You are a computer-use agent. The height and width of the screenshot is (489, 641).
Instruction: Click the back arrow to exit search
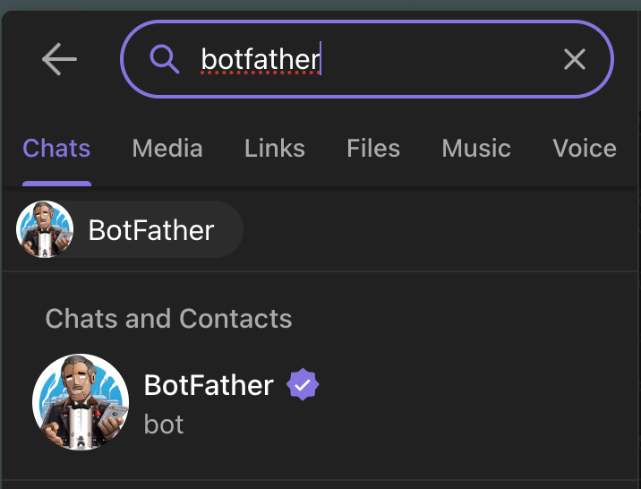tap(59, 60)
